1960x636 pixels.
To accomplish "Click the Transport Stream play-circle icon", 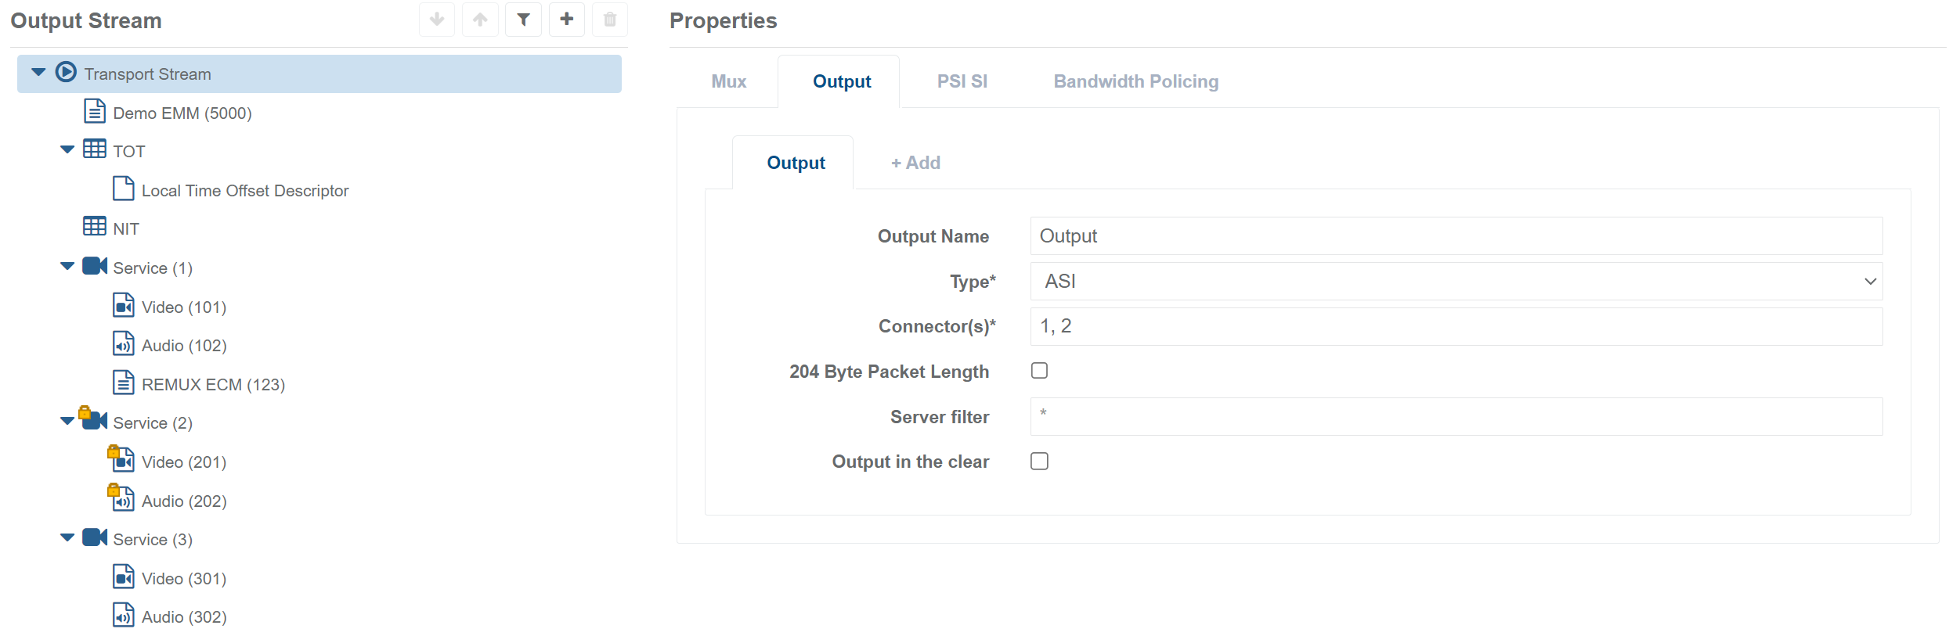I will pyautogui.click(x=67, y=73).
